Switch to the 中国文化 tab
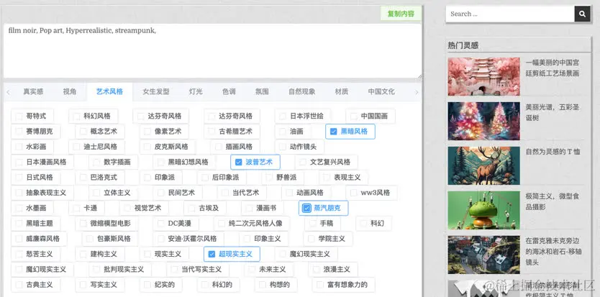This screenshot has width=600, height=297. [x=381, y=92]
